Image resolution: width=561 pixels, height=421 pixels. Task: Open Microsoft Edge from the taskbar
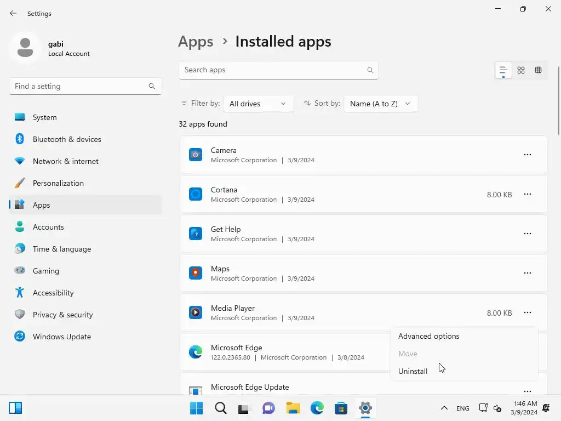click(317, 408)
